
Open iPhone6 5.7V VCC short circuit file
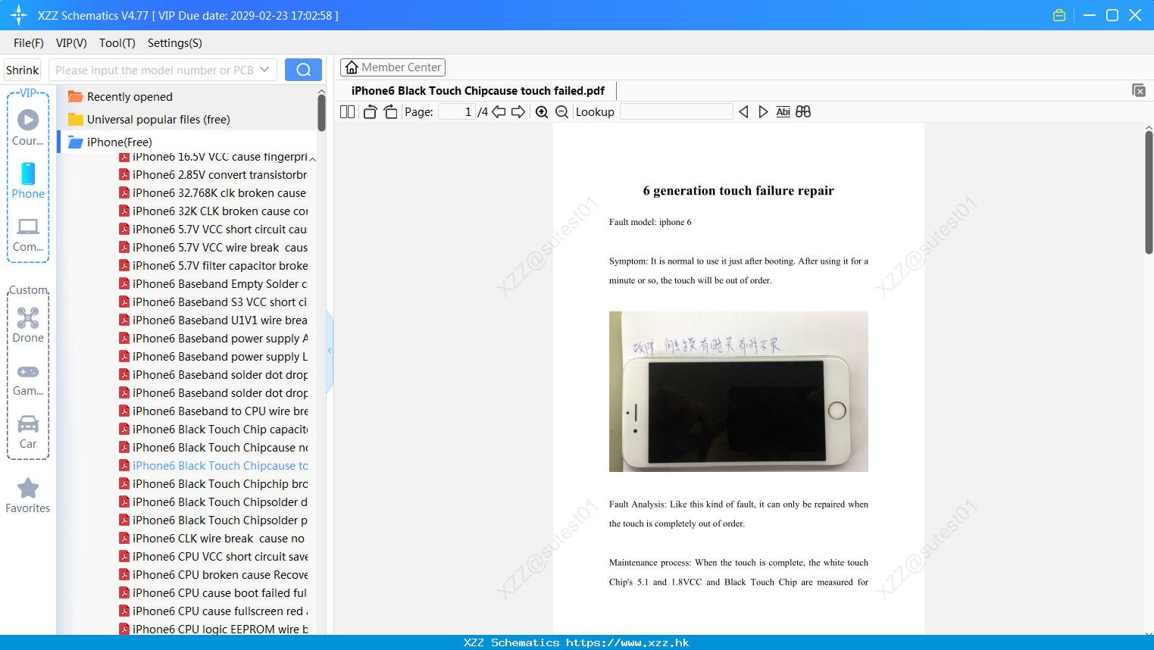click(214, 230)
